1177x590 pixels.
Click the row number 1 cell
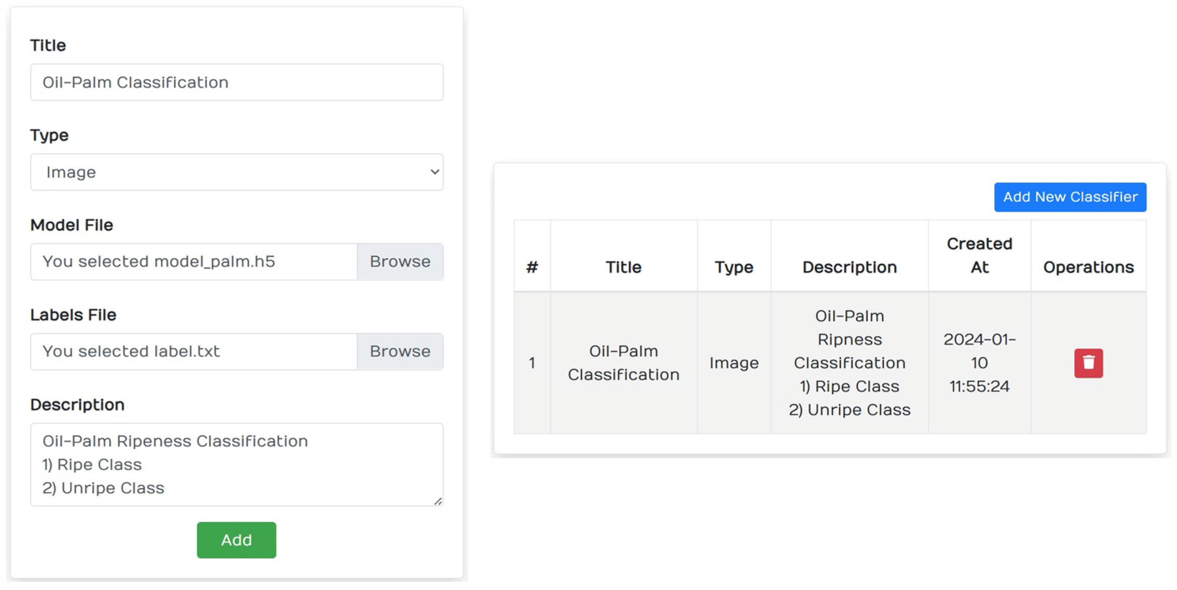(x=532, y=363)
